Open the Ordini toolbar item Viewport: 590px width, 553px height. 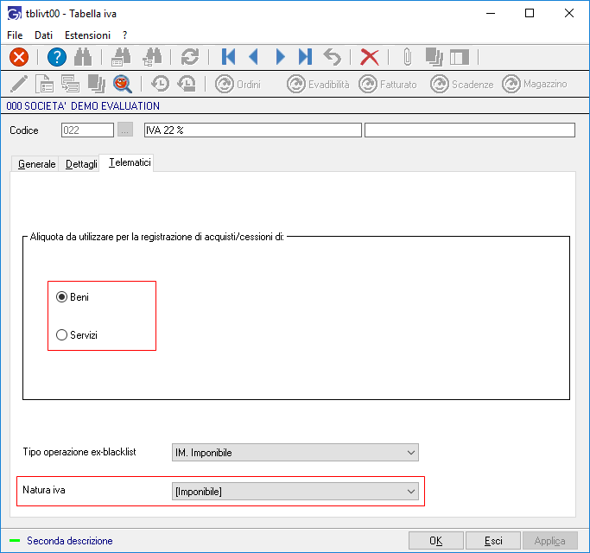[x=238, y=84]
